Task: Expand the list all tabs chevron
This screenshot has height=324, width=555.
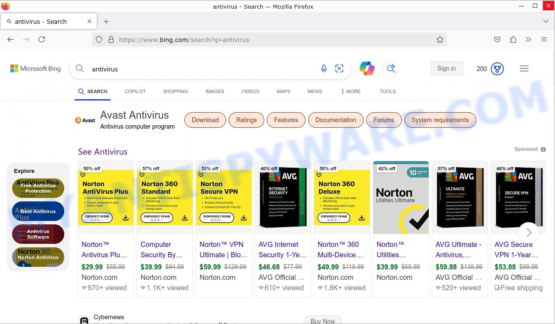Action: pyautogui.click(x=546, y=21)
